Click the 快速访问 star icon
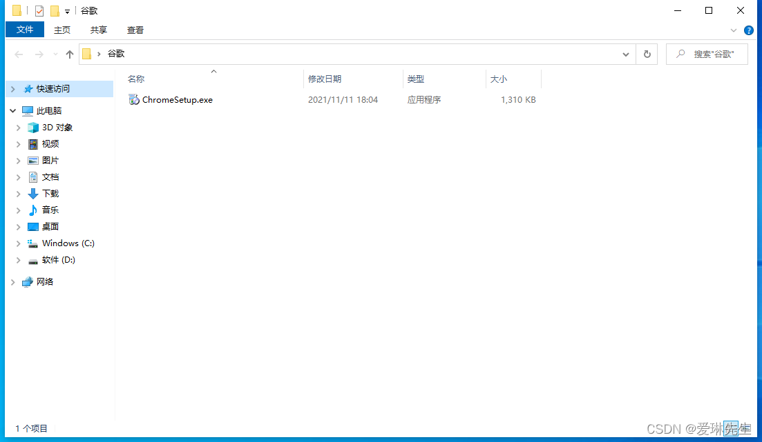 pos(28,89)
